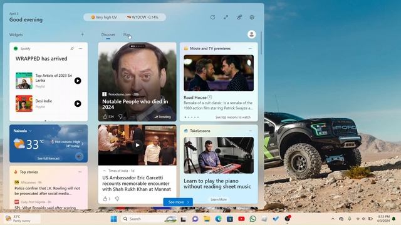401x225 pixels.
Task: Open widgets settings gear
Action: point(252,17)
